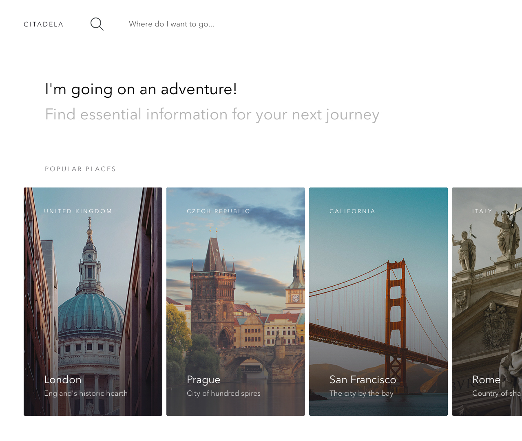Click the magnifying glass search icon

point(97,24)
